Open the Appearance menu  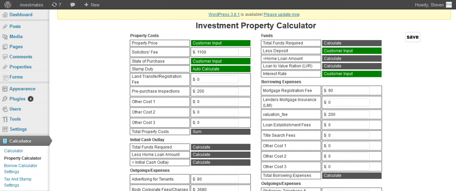(22, 89)
